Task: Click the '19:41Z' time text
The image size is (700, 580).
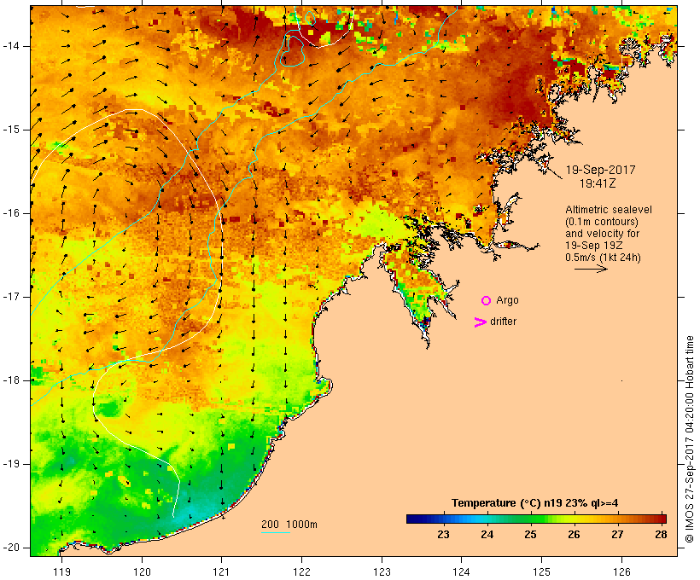Action: pyautogui.click(x=598, y=183)
